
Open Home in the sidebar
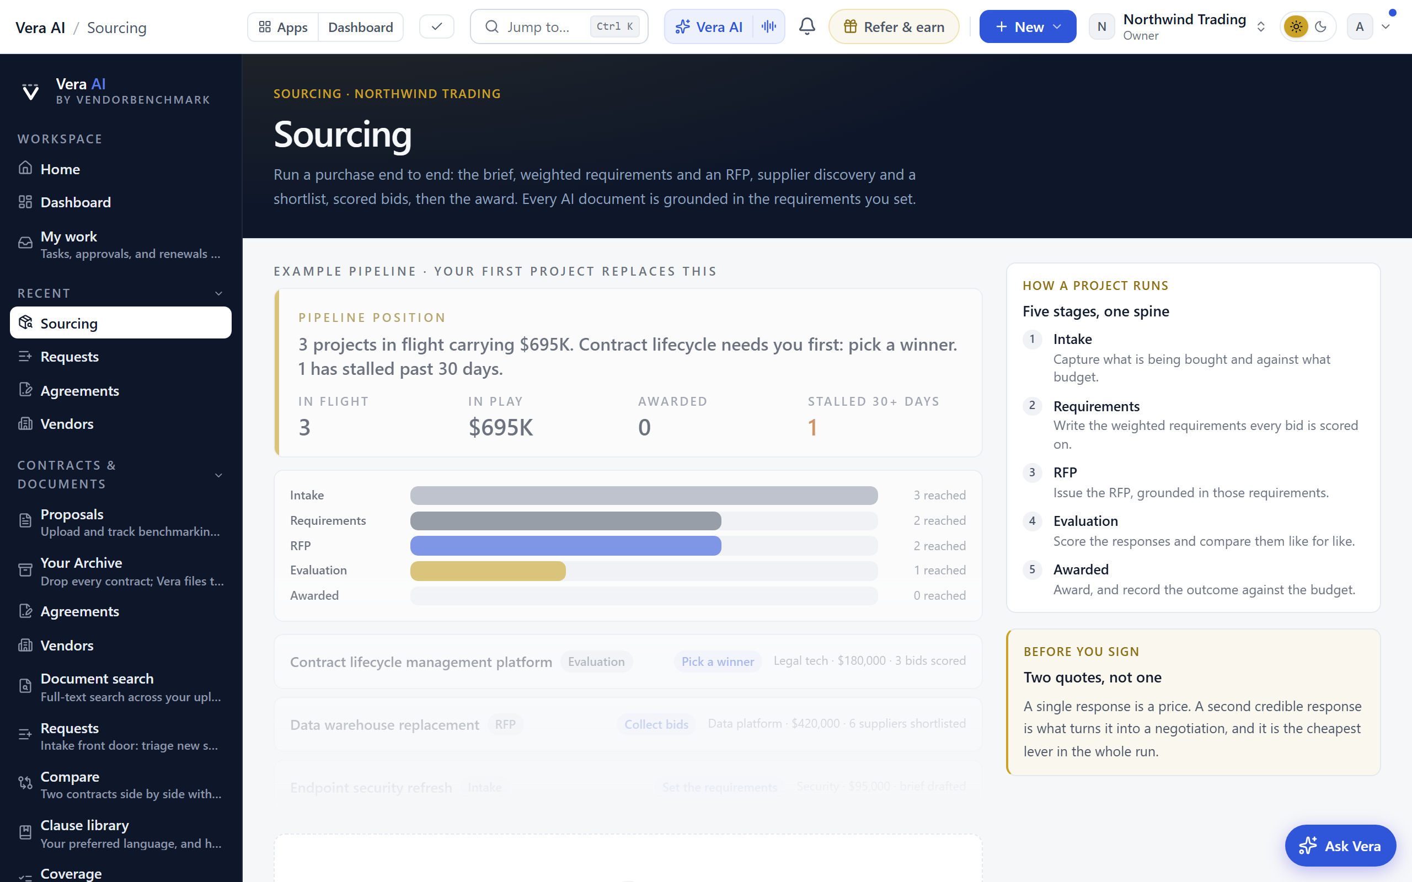click(x=121, y=169)
